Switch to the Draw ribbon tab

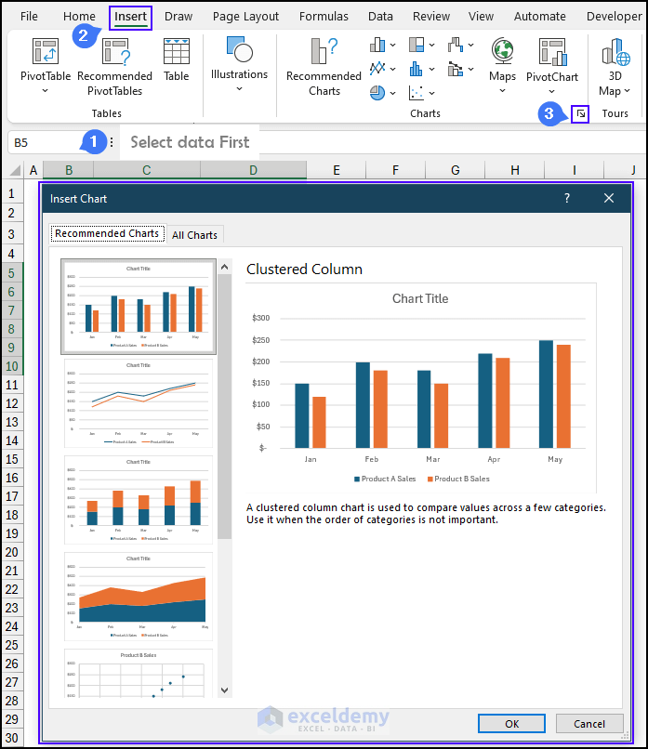point(179,16)
